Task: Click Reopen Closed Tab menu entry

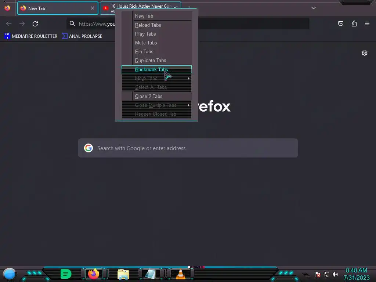Action: 156,114
